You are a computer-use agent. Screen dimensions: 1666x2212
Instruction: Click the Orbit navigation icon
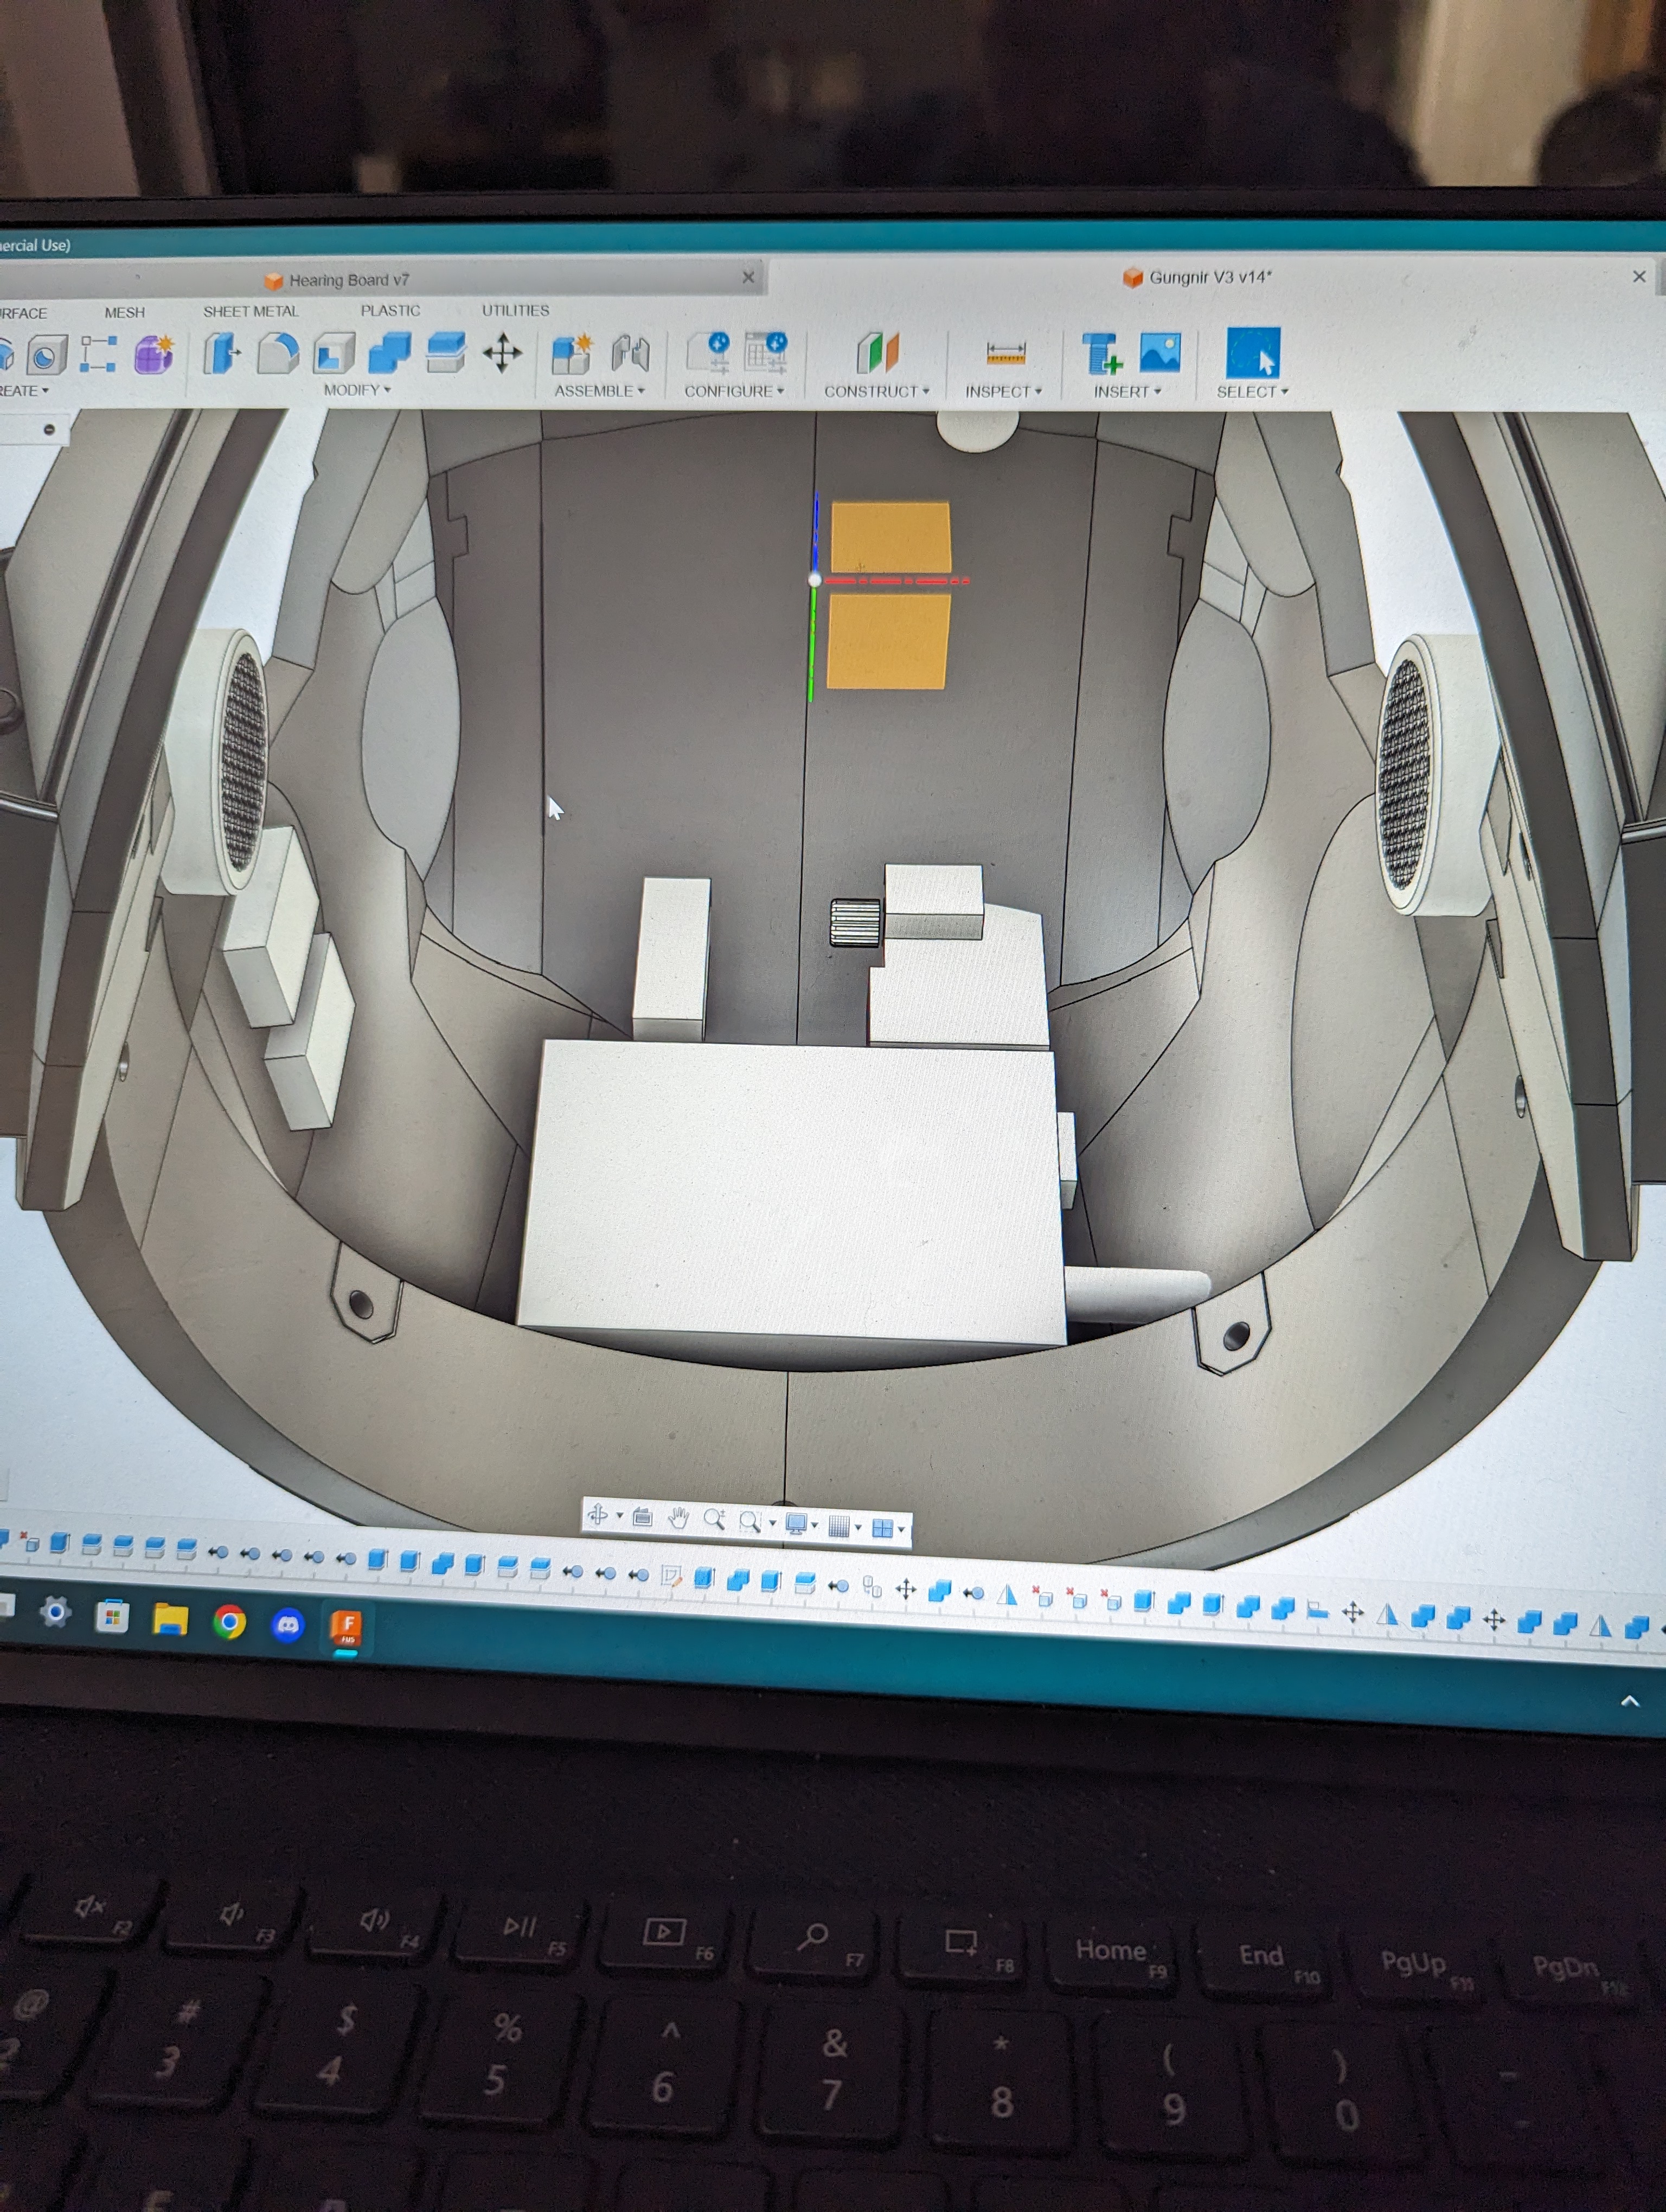[598, 1515]
